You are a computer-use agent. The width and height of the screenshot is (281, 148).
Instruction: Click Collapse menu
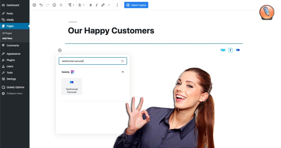tap(15, 93)
